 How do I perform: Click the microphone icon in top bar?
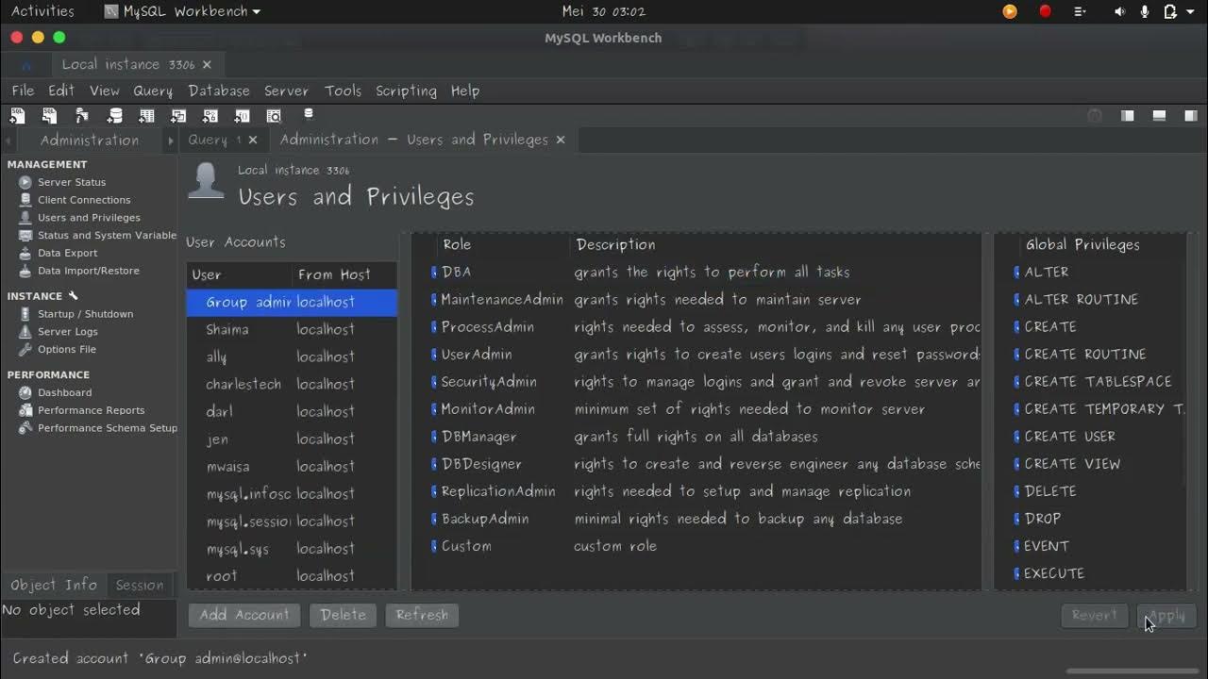[1145, 11]
